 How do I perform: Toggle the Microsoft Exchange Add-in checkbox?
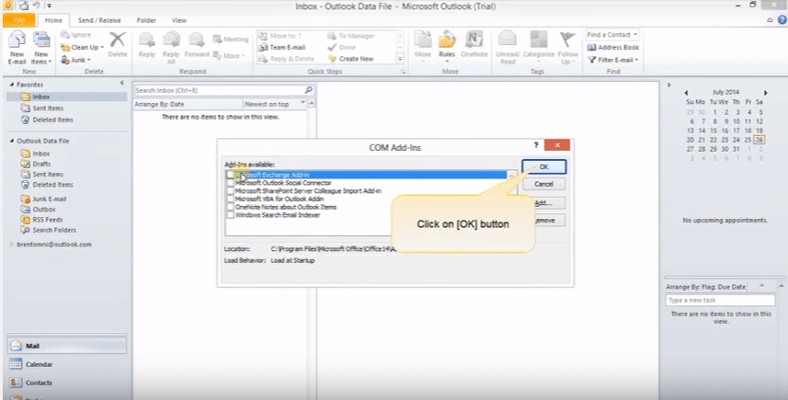[x=230, y=175]
